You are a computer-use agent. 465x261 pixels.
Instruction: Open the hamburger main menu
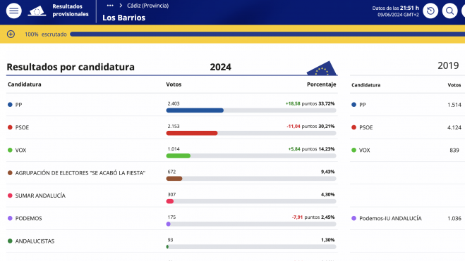(x=14, y=11)
